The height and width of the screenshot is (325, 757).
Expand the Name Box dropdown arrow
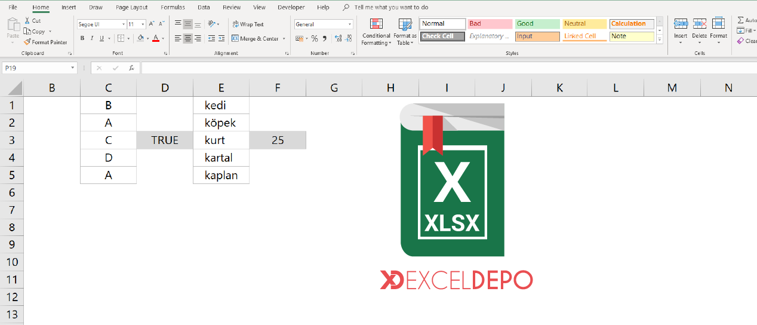[72, 68]
